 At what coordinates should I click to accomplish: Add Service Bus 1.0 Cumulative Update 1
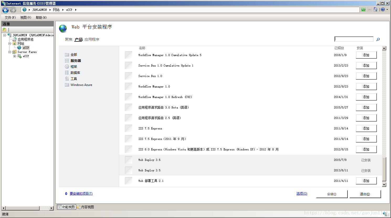click(x=366, y=66)
